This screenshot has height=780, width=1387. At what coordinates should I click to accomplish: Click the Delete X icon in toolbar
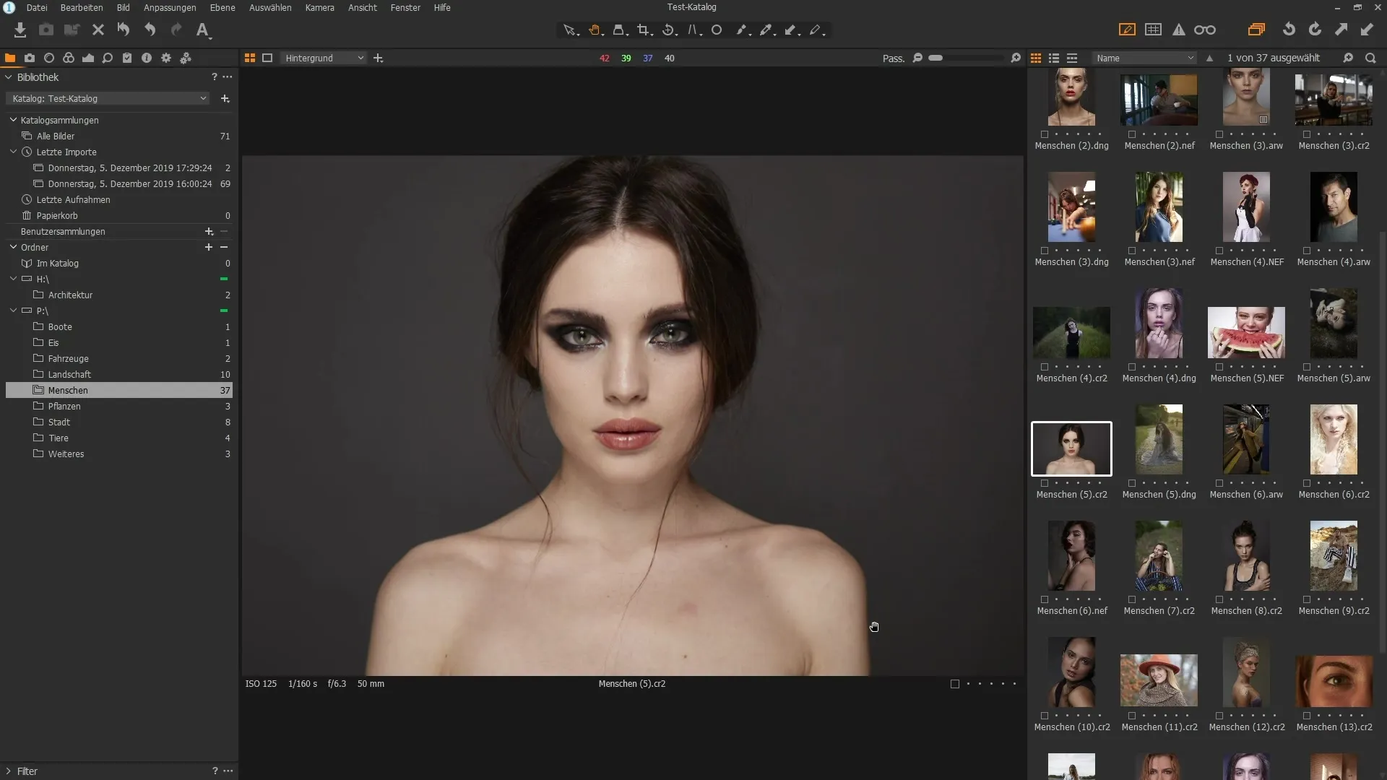pyautogui.click(x=98, y=30)
